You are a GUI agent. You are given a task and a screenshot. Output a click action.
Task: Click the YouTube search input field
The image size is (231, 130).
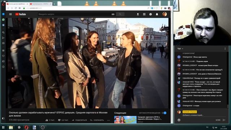tap(74, 14)
